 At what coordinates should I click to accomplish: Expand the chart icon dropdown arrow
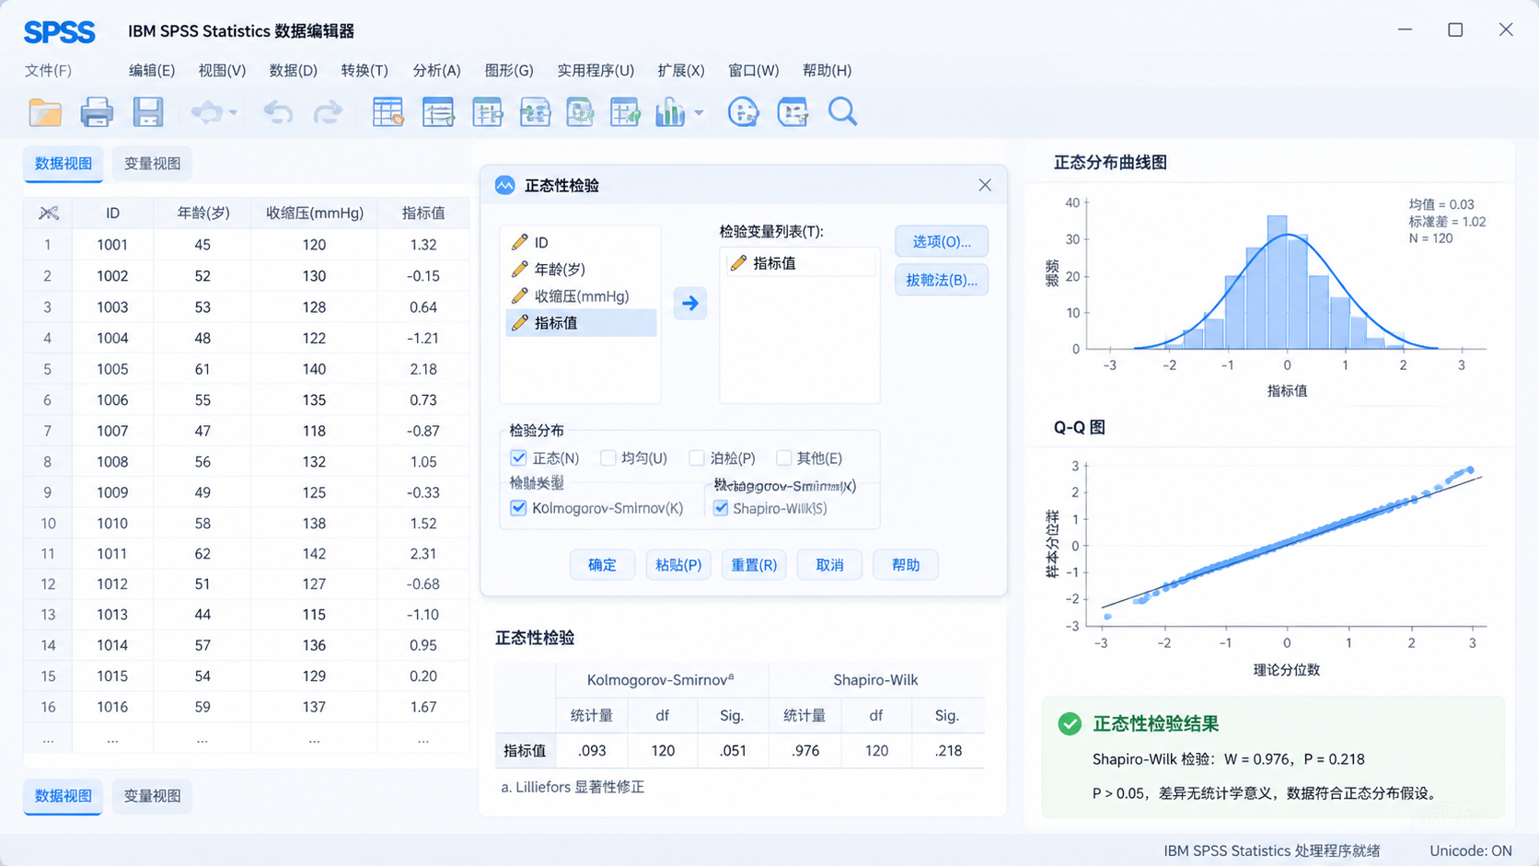pyautogui.click(x=699, y=113)
